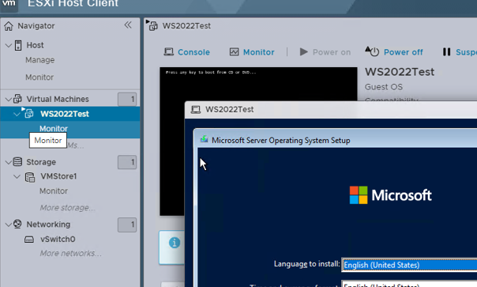
Task: Click the Host server icon
Action: pos(18,45)
